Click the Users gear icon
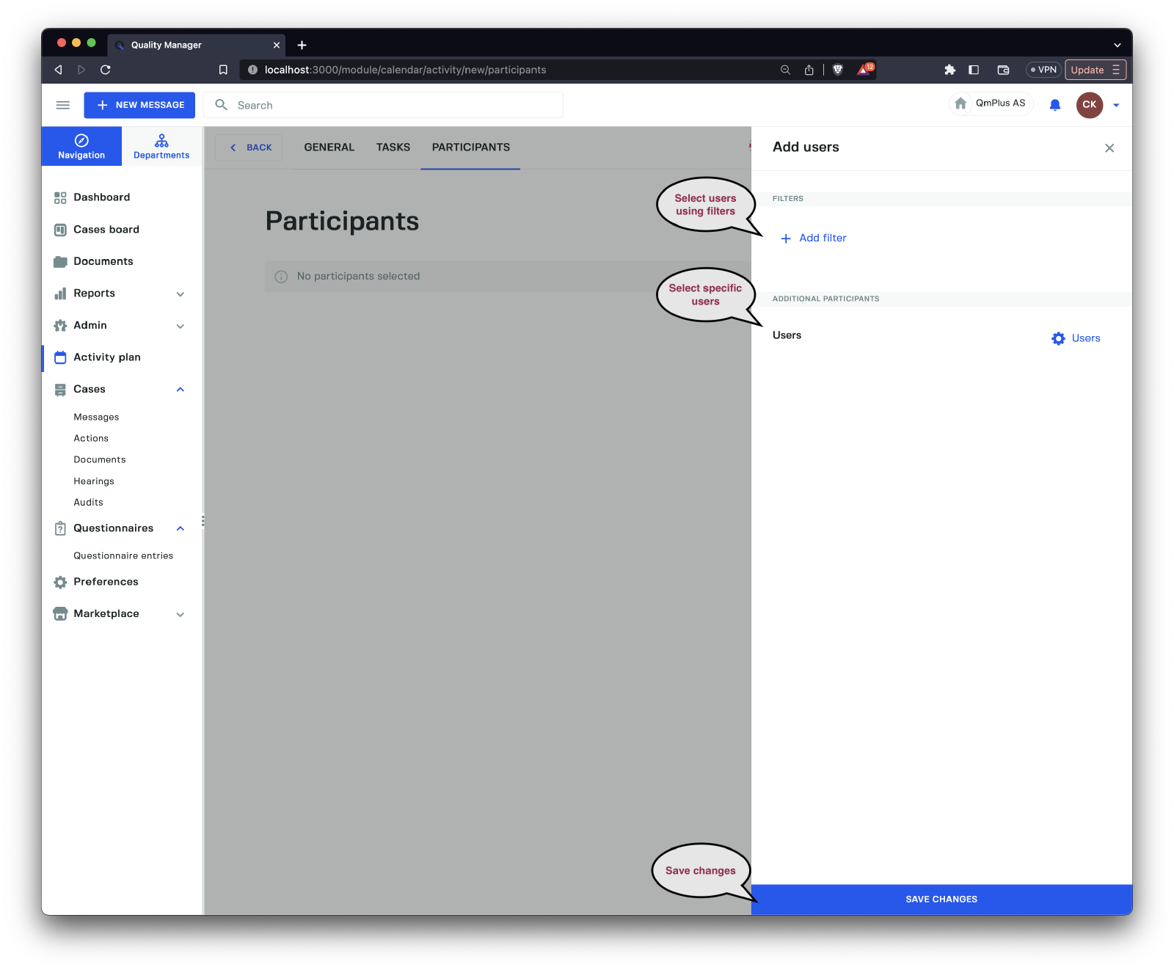1174x970 pixels. click(1058, 338)
